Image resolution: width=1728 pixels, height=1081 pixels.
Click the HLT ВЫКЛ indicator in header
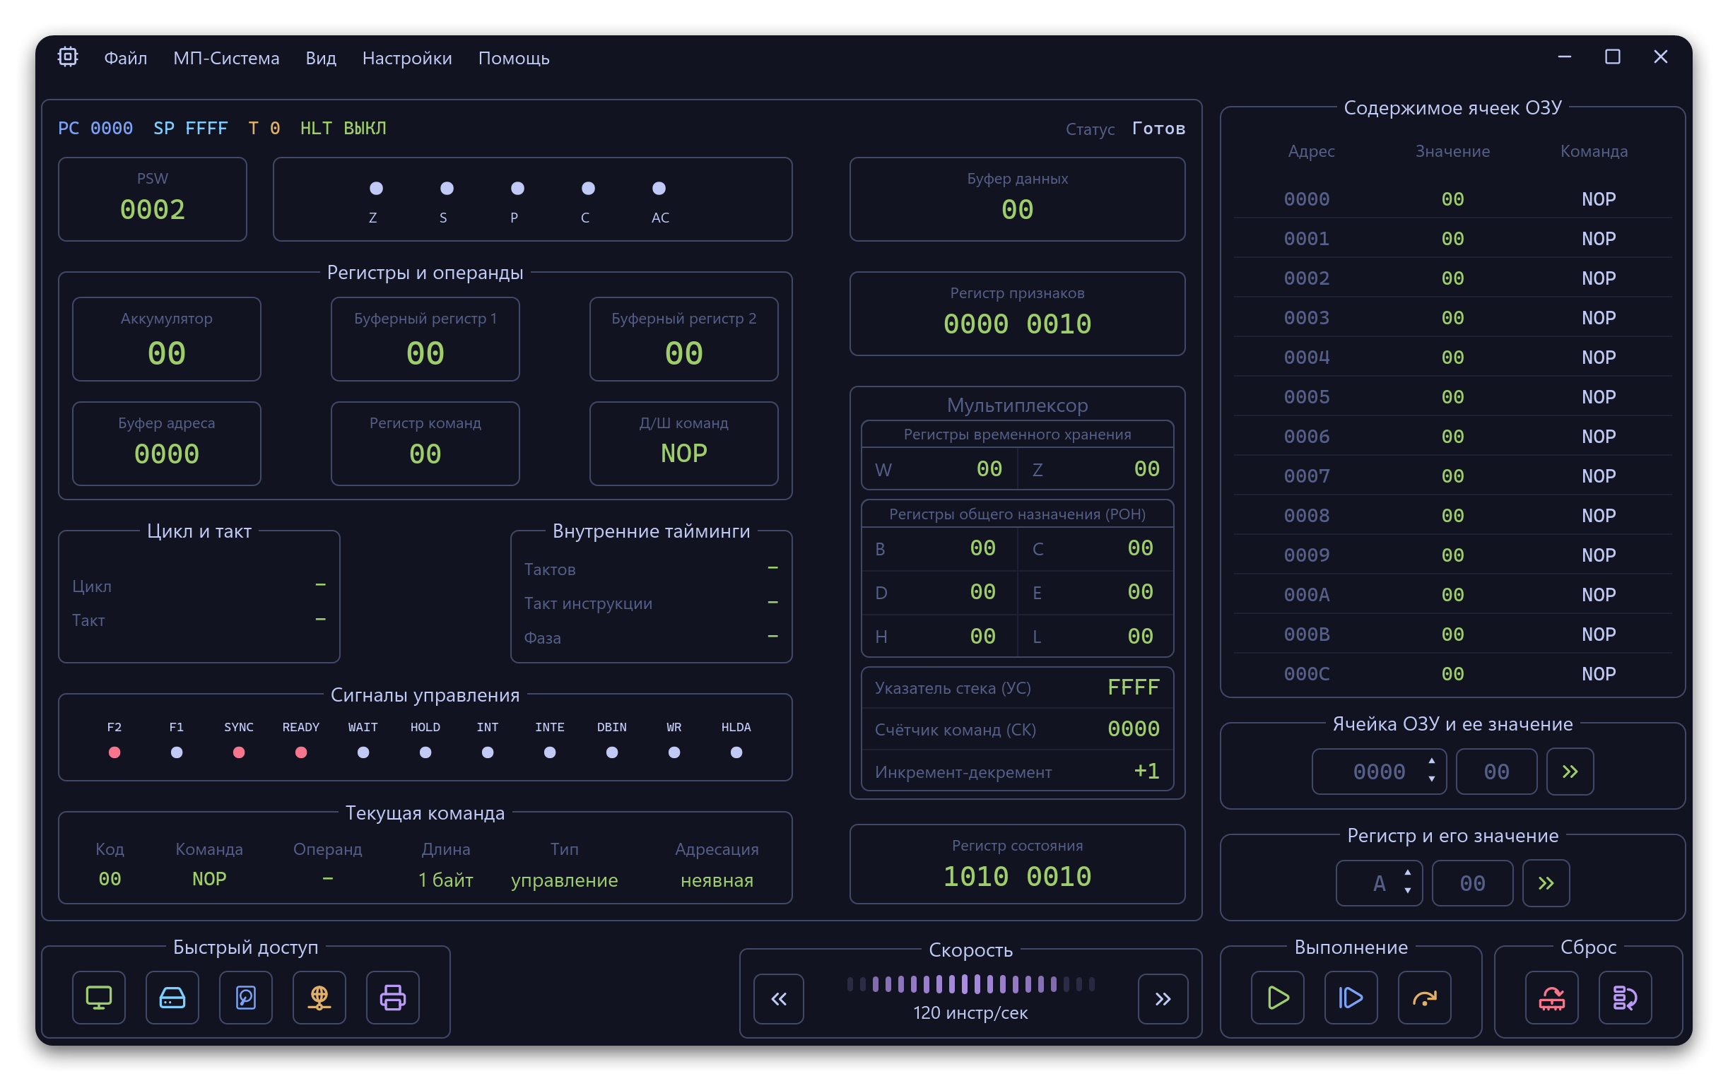343,128
